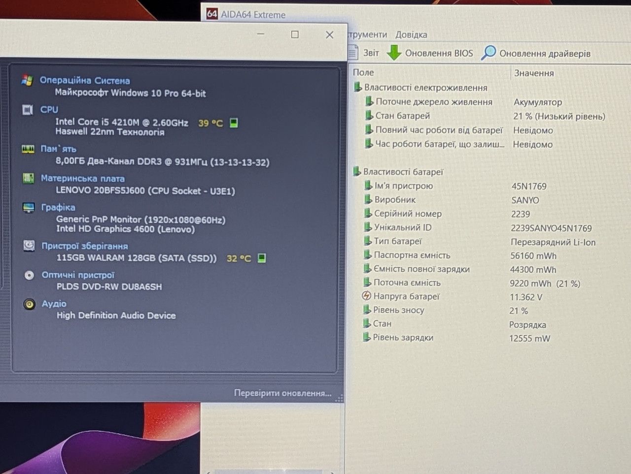Click the 56160 mWh value
The height and width of the screenshot is (474, 631).
[533, 256]
